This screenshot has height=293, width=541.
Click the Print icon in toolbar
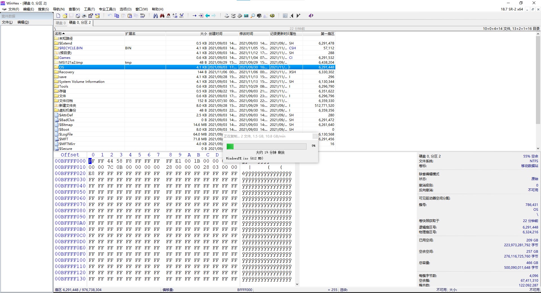(84, 16)
